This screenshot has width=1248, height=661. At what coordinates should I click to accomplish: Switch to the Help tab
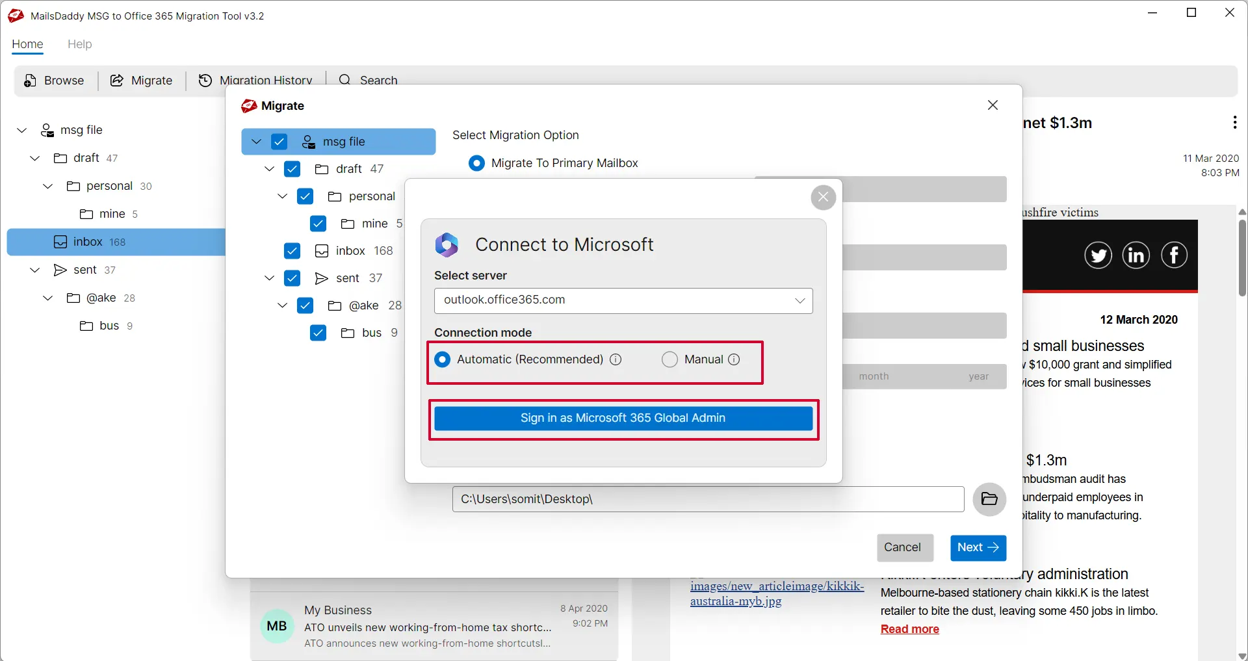tap(79, 44)
